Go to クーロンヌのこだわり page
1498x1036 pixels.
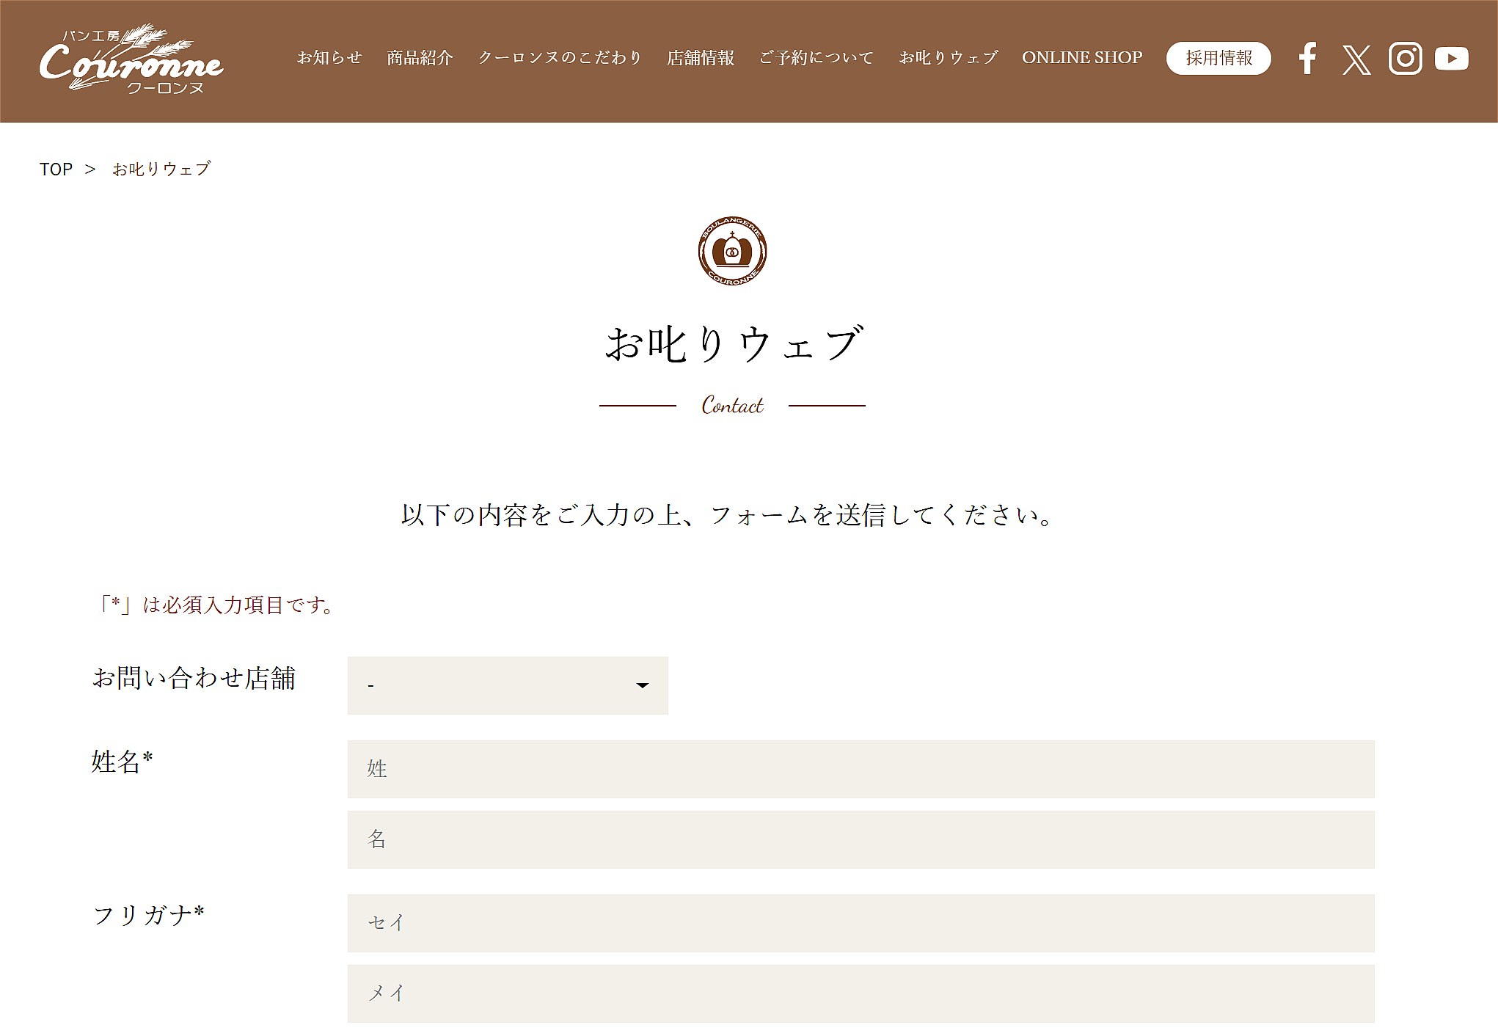(560, 58)
